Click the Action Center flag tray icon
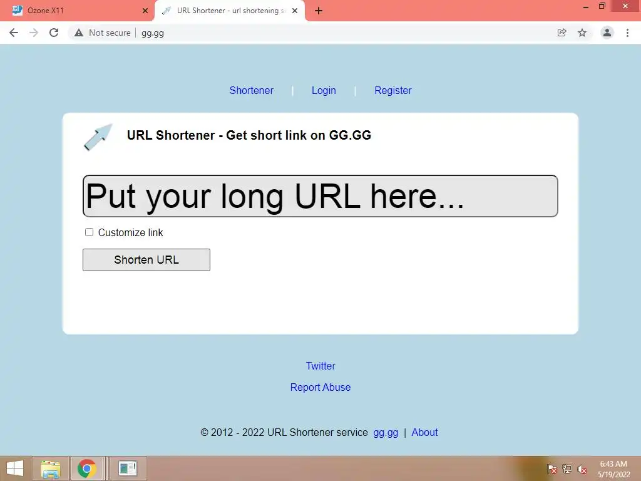This screenshot has width=641, height=481. pyautogui.click(x=551, y=468)
